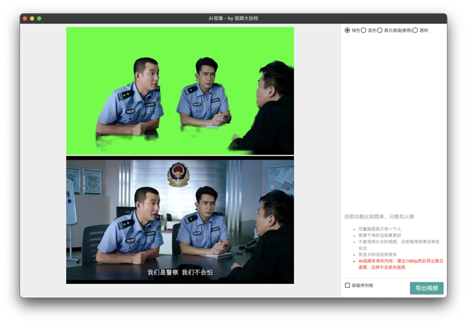Viewport: 467px width, 324px height.
Task: Maximize the window with green button
Action: (40, 18)
